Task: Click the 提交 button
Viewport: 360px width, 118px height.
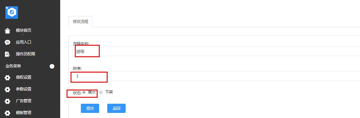Action: pos(90,108)
